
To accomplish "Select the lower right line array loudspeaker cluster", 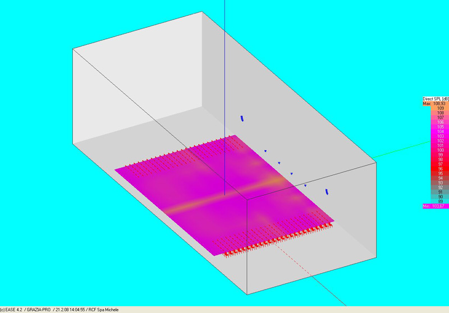I will point(326,192).
